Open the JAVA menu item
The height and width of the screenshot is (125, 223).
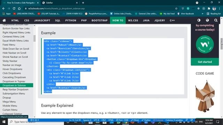pos(146,20)
